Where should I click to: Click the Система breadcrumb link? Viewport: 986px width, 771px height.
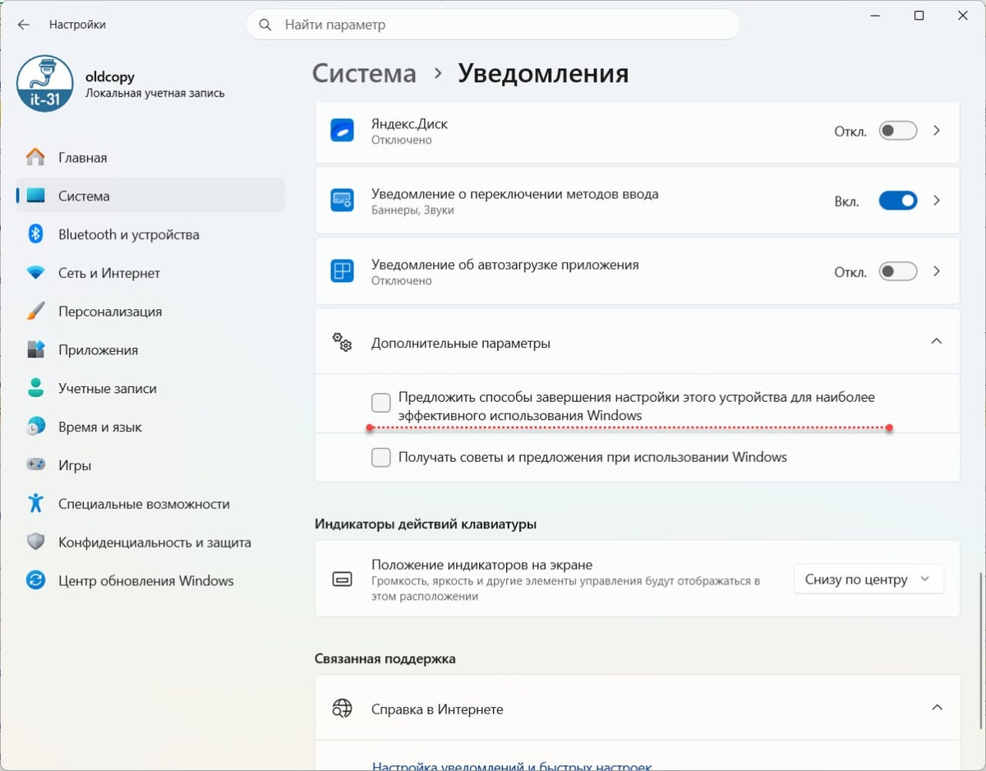coord(364,73)
